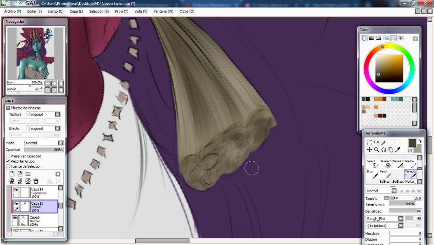434x245 pixels.
Task: Show the color mixer panel
Action: pos(386,38)
